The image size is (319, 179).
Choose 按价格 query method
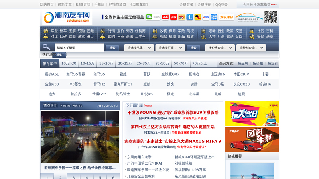(x=258, y=64)
